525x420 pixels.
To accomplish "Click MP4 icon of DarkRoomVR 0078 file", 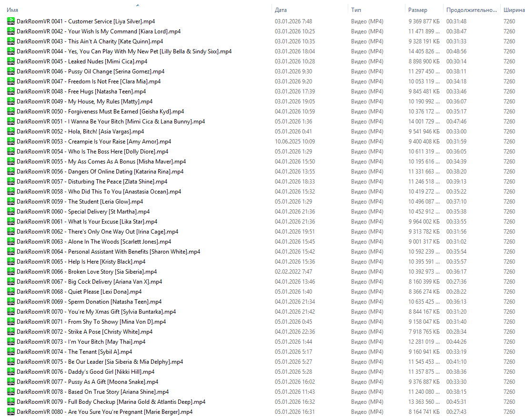I will click(10, 392).
